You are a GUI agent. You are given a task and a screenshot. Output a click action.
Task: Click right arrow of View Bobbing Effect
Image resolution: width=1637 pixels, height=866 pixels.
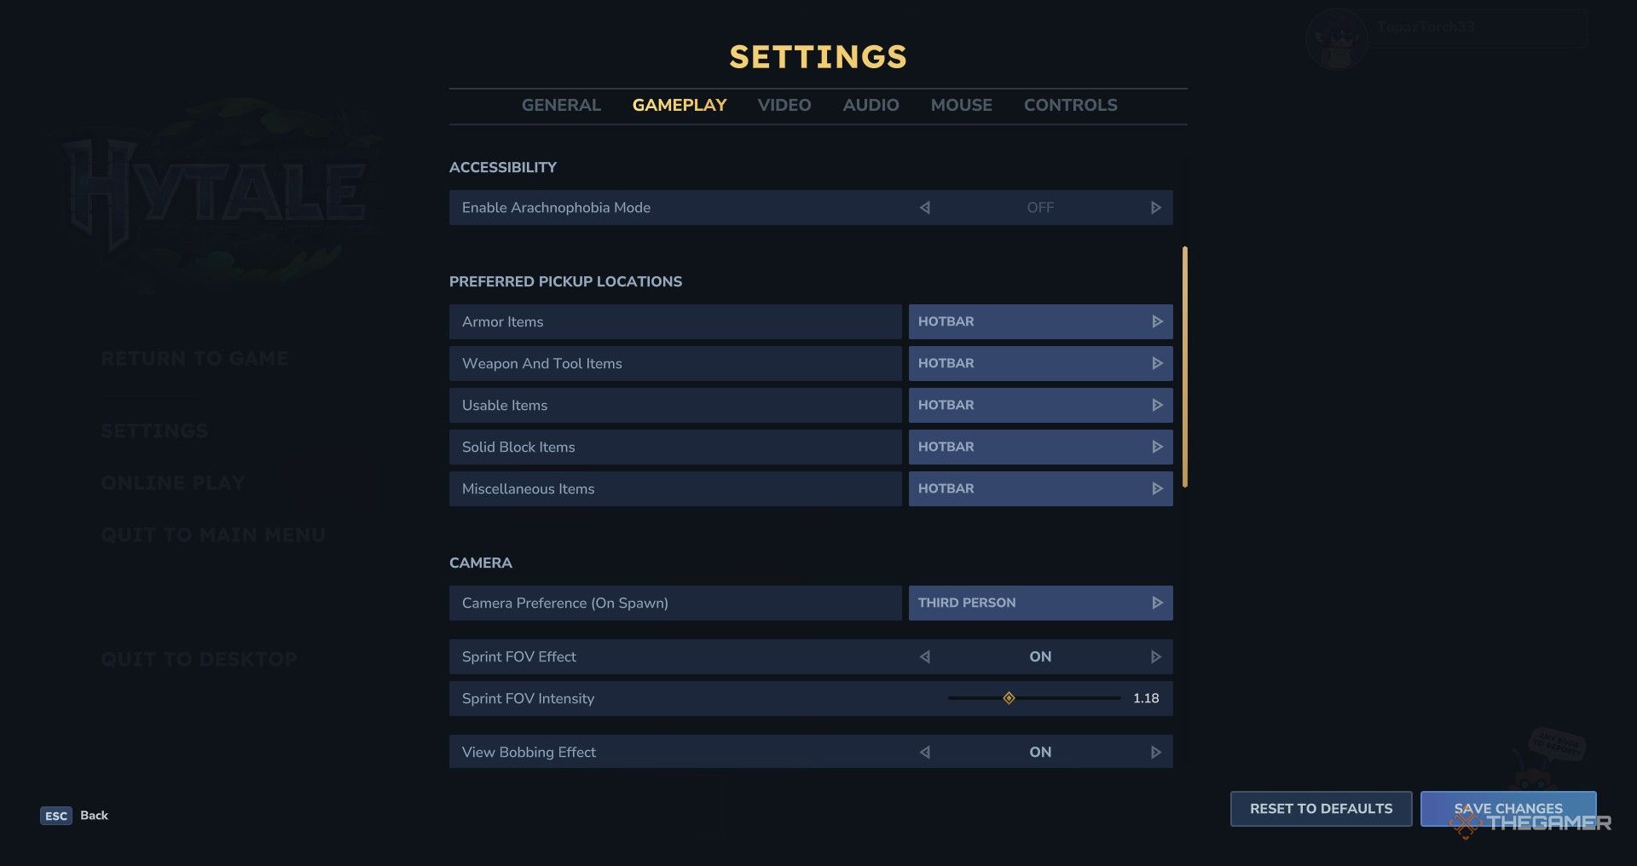click(x=1155, y=753)
